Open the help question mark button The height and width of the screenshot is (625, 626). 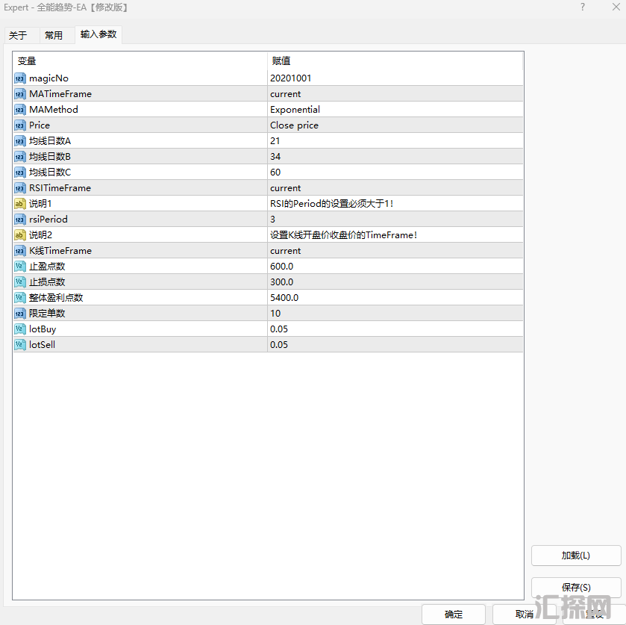click(x=583, y=7)
